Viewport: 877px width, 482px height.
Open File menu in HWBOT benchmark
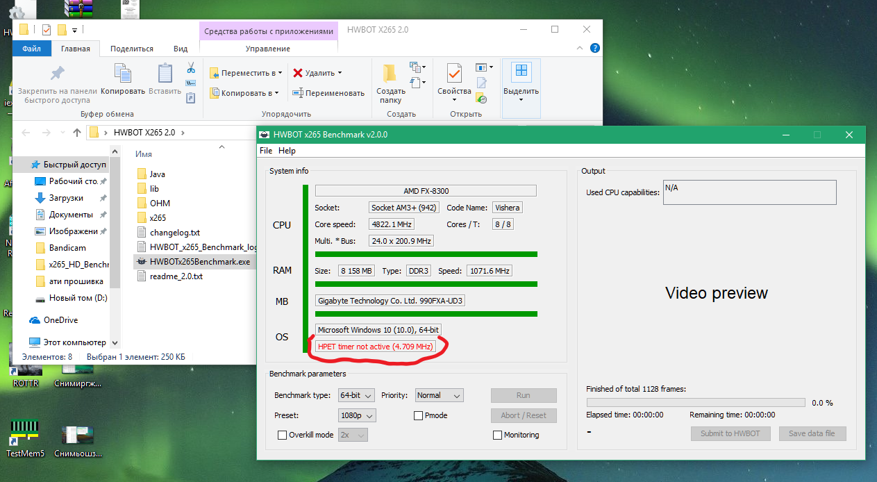click(x=266, y=151)
